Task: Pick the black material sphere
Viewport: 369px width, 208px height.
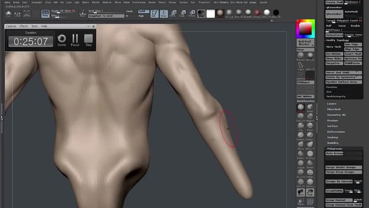Action: pos(276,13)
